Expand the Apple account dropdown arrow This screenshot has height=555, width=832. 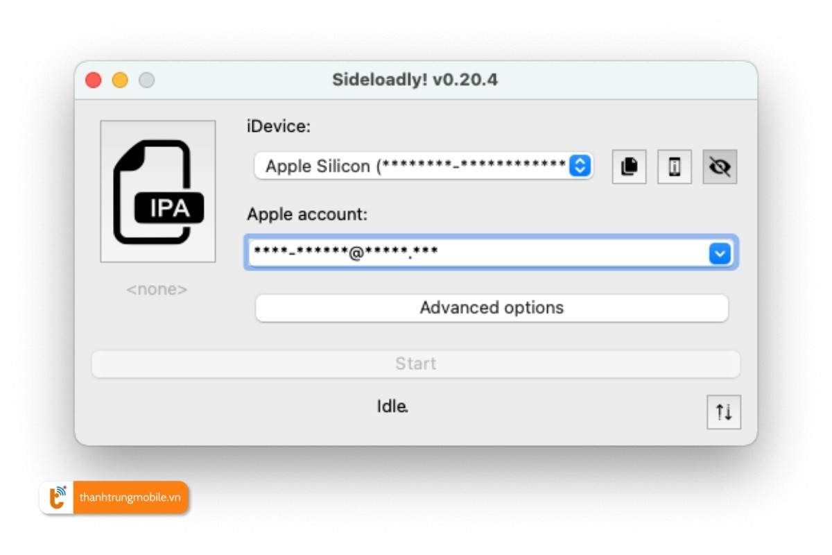coord(720,253)
